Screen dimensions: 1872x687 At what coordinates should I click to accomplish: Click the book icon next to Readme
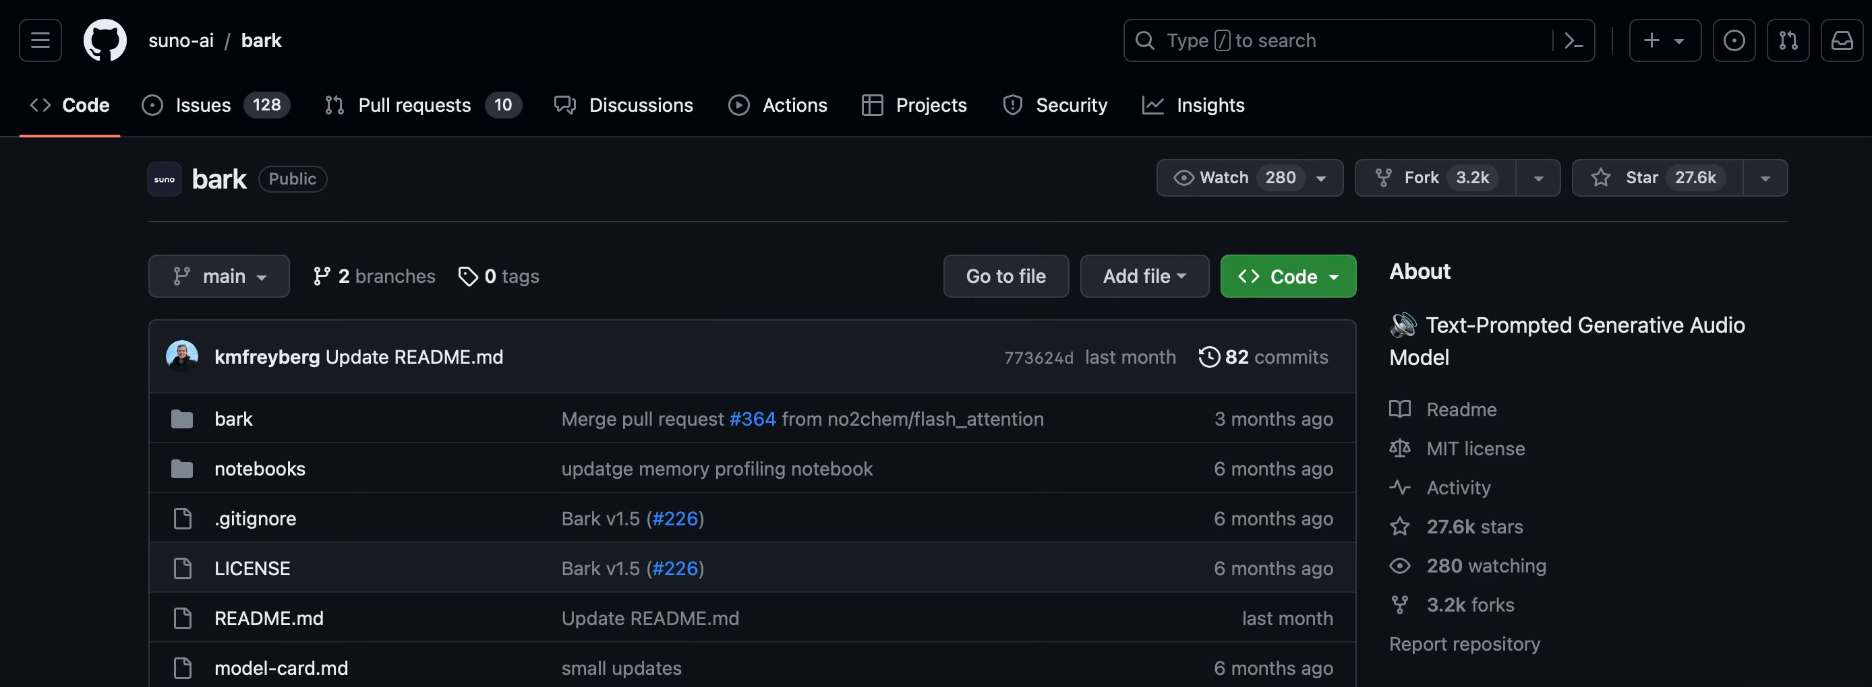click(1400, 409)
